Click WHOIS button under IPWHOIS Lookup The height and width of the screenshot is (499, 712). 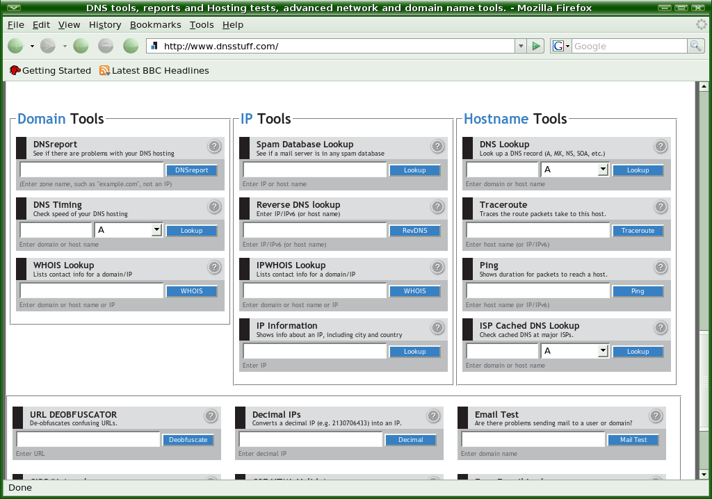click(x=414, y=291)
